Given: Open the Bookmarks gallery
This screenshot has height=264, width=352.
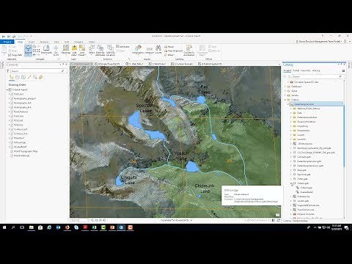Looking at the screenshot, I should pyautogui.click(x=46, y=49).
